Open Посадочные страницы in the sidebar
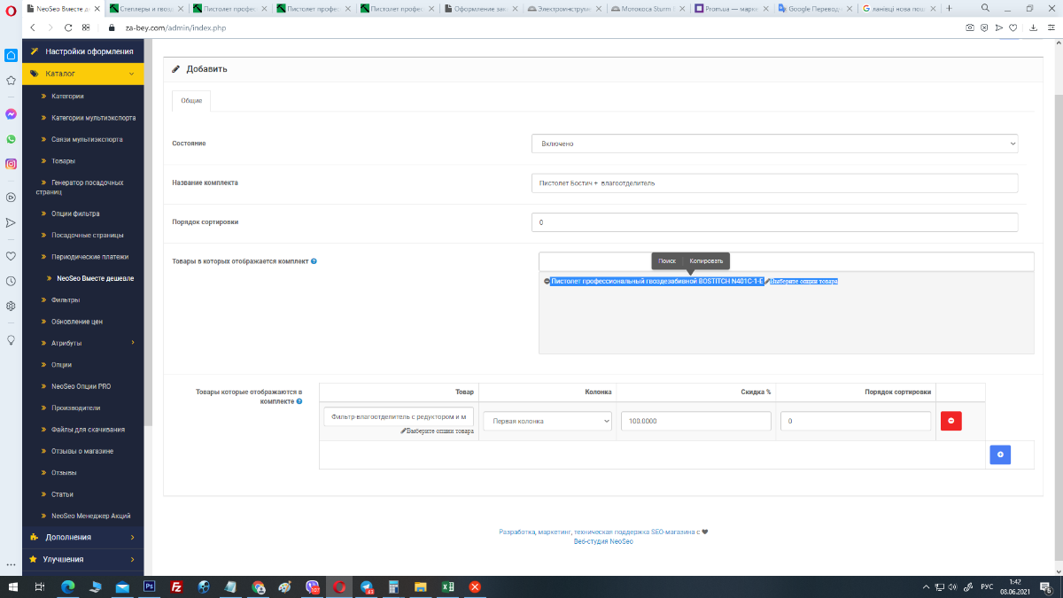Viewport: 1063px width, 598px height. pyautogui.click(x=87, y=235)
